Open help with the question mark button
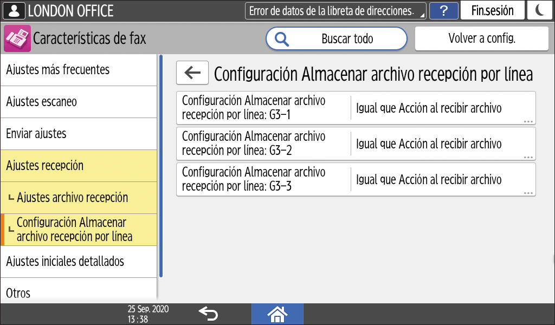Image resolution: width=555 pixels, height=325 pixels. click(444, 11)
